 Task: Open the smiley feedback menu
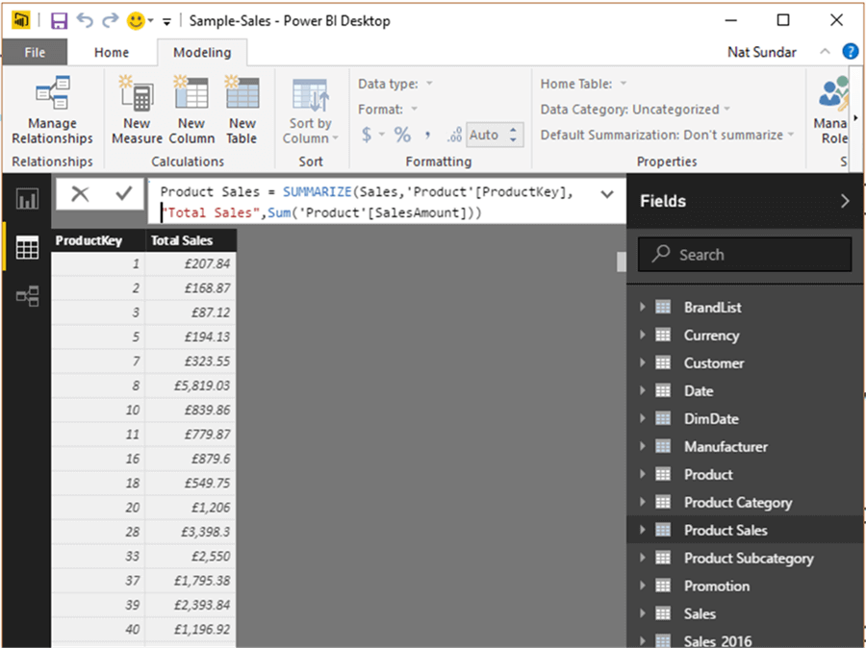coord(140,21)
